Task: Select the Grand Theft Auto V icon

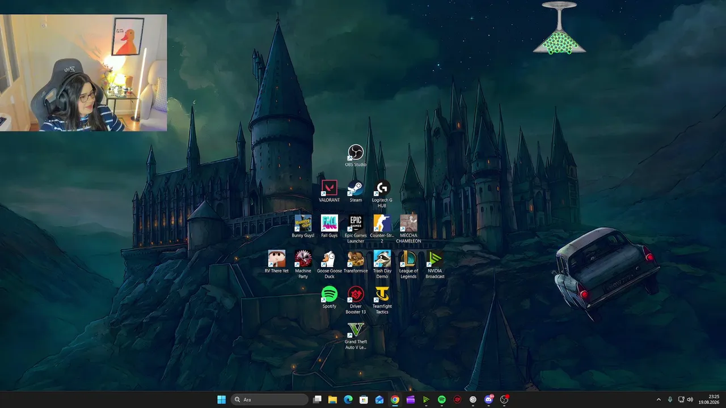Action: 356,335
